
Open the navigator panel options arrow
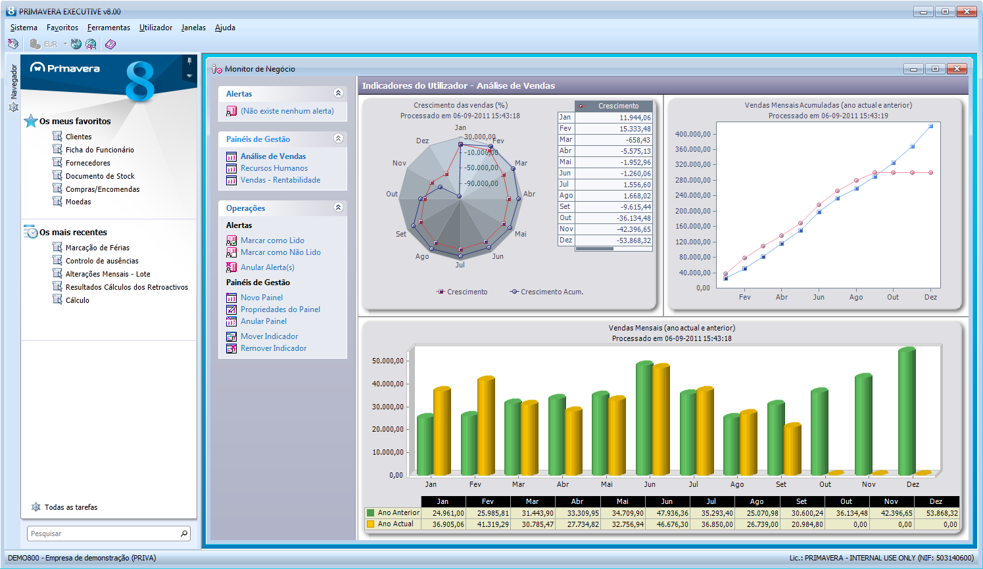click(189, 76)
